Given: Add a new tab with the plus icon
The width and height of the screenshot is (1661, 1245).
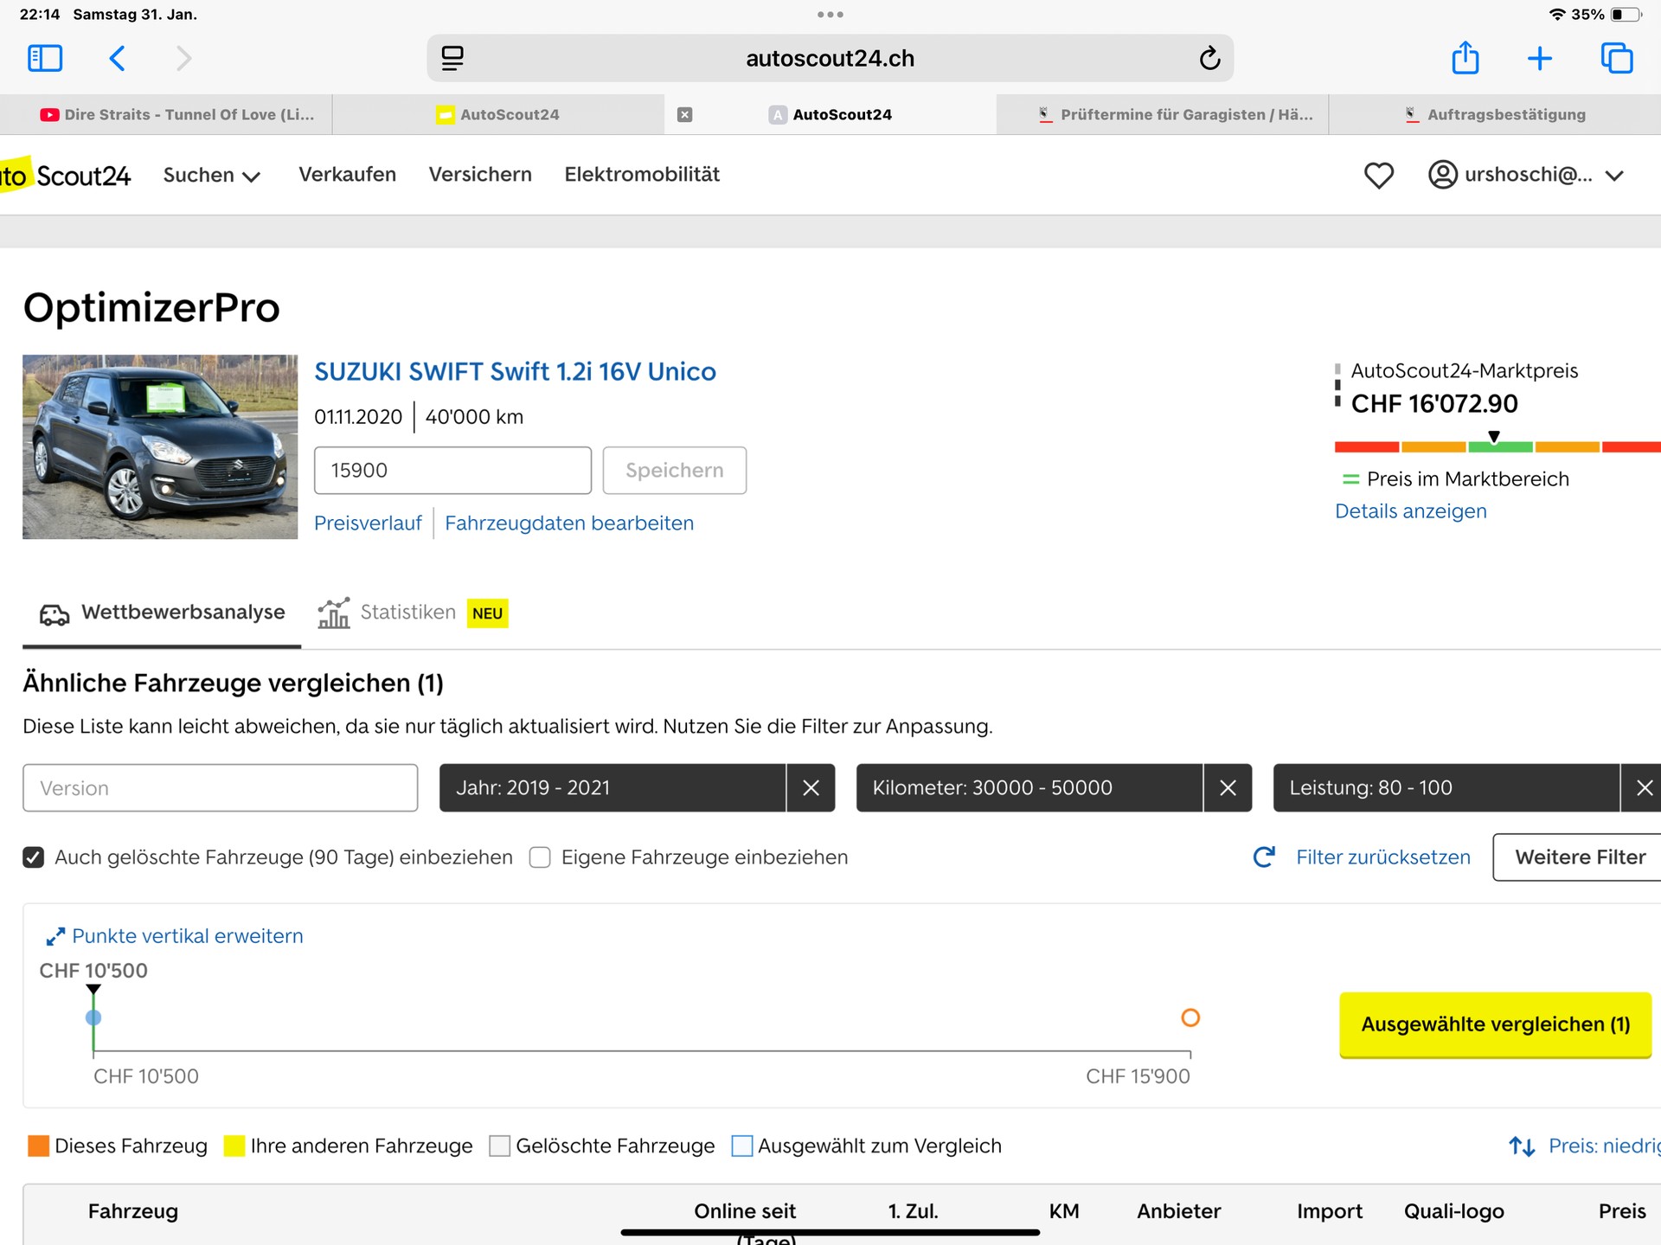Looking at the screenshot, I should pyautogui.click(x=1540, y=58).
